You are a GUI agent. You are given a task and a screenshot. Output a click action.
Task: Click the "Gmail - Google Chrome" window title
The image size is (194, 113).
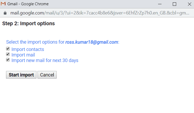tap(28, 4)
